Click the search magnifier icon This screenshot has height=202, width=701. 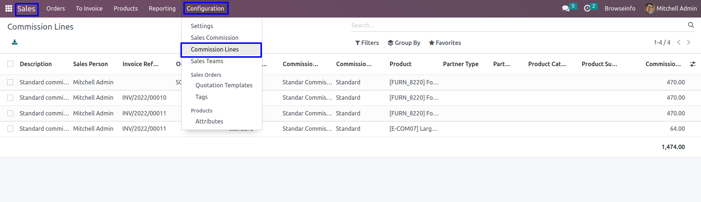click(691, 25)
